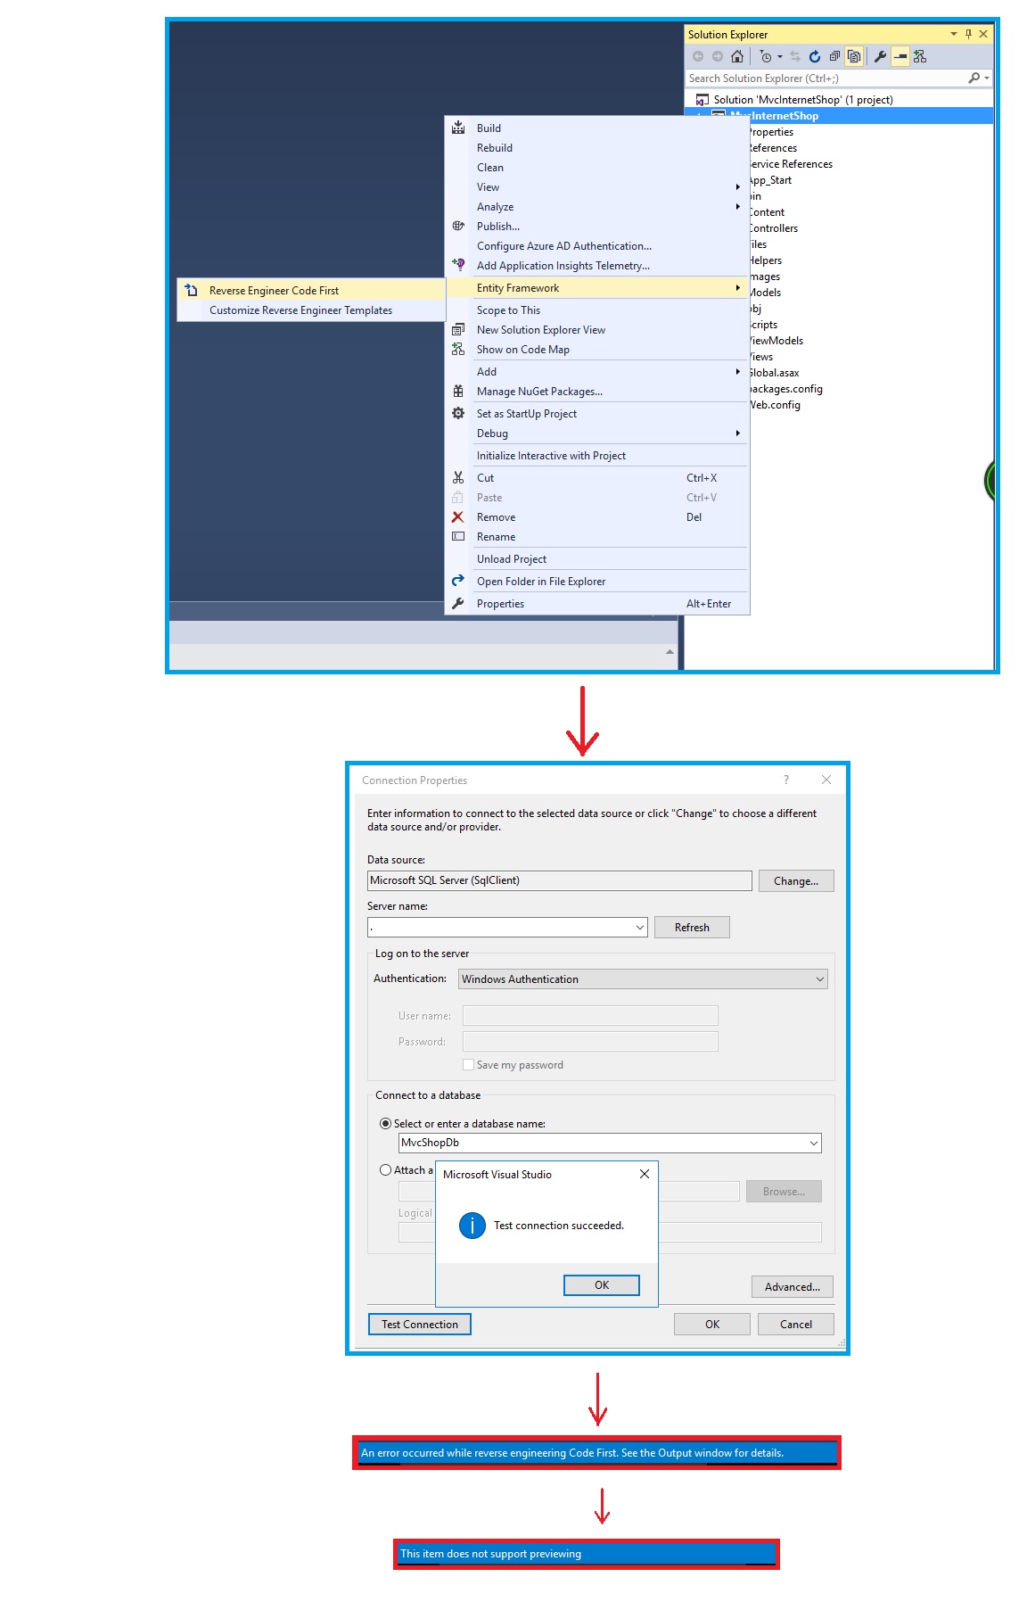Screen dimensions: 1027x1602
Task: Click the Test Connection button
Action: pos(420,1324)
